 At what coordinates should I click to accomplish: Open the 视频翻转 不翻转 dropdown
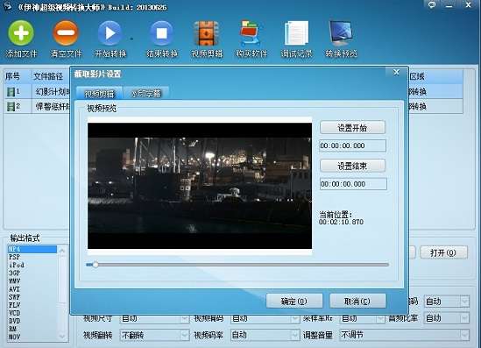click(x=155, y=335)
